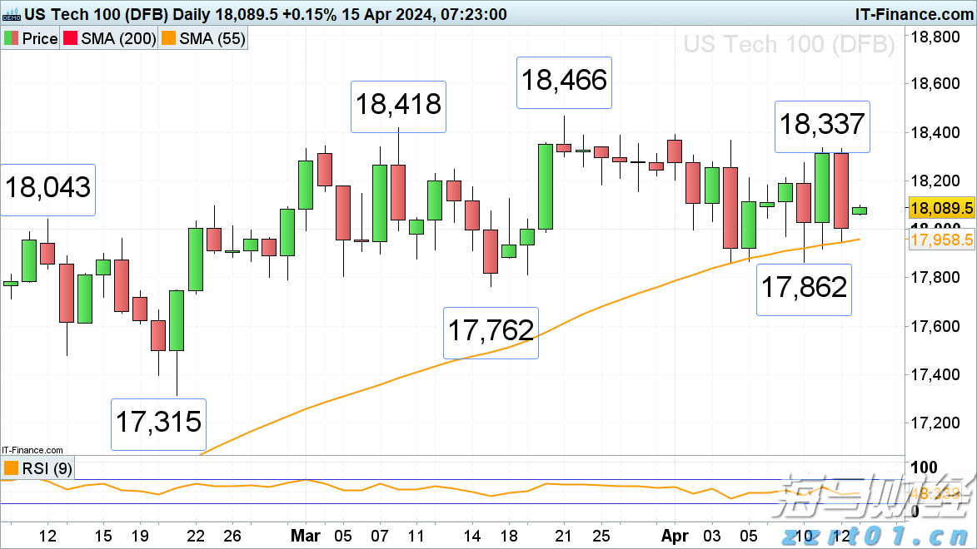This screenshot has height=549, width=977.
Task: Toggle the RSI (9) indicator label
Action: click(46, 469)
